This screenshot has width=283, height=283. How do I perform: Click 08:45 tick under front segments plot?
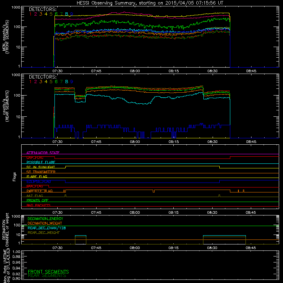(251, 71)
